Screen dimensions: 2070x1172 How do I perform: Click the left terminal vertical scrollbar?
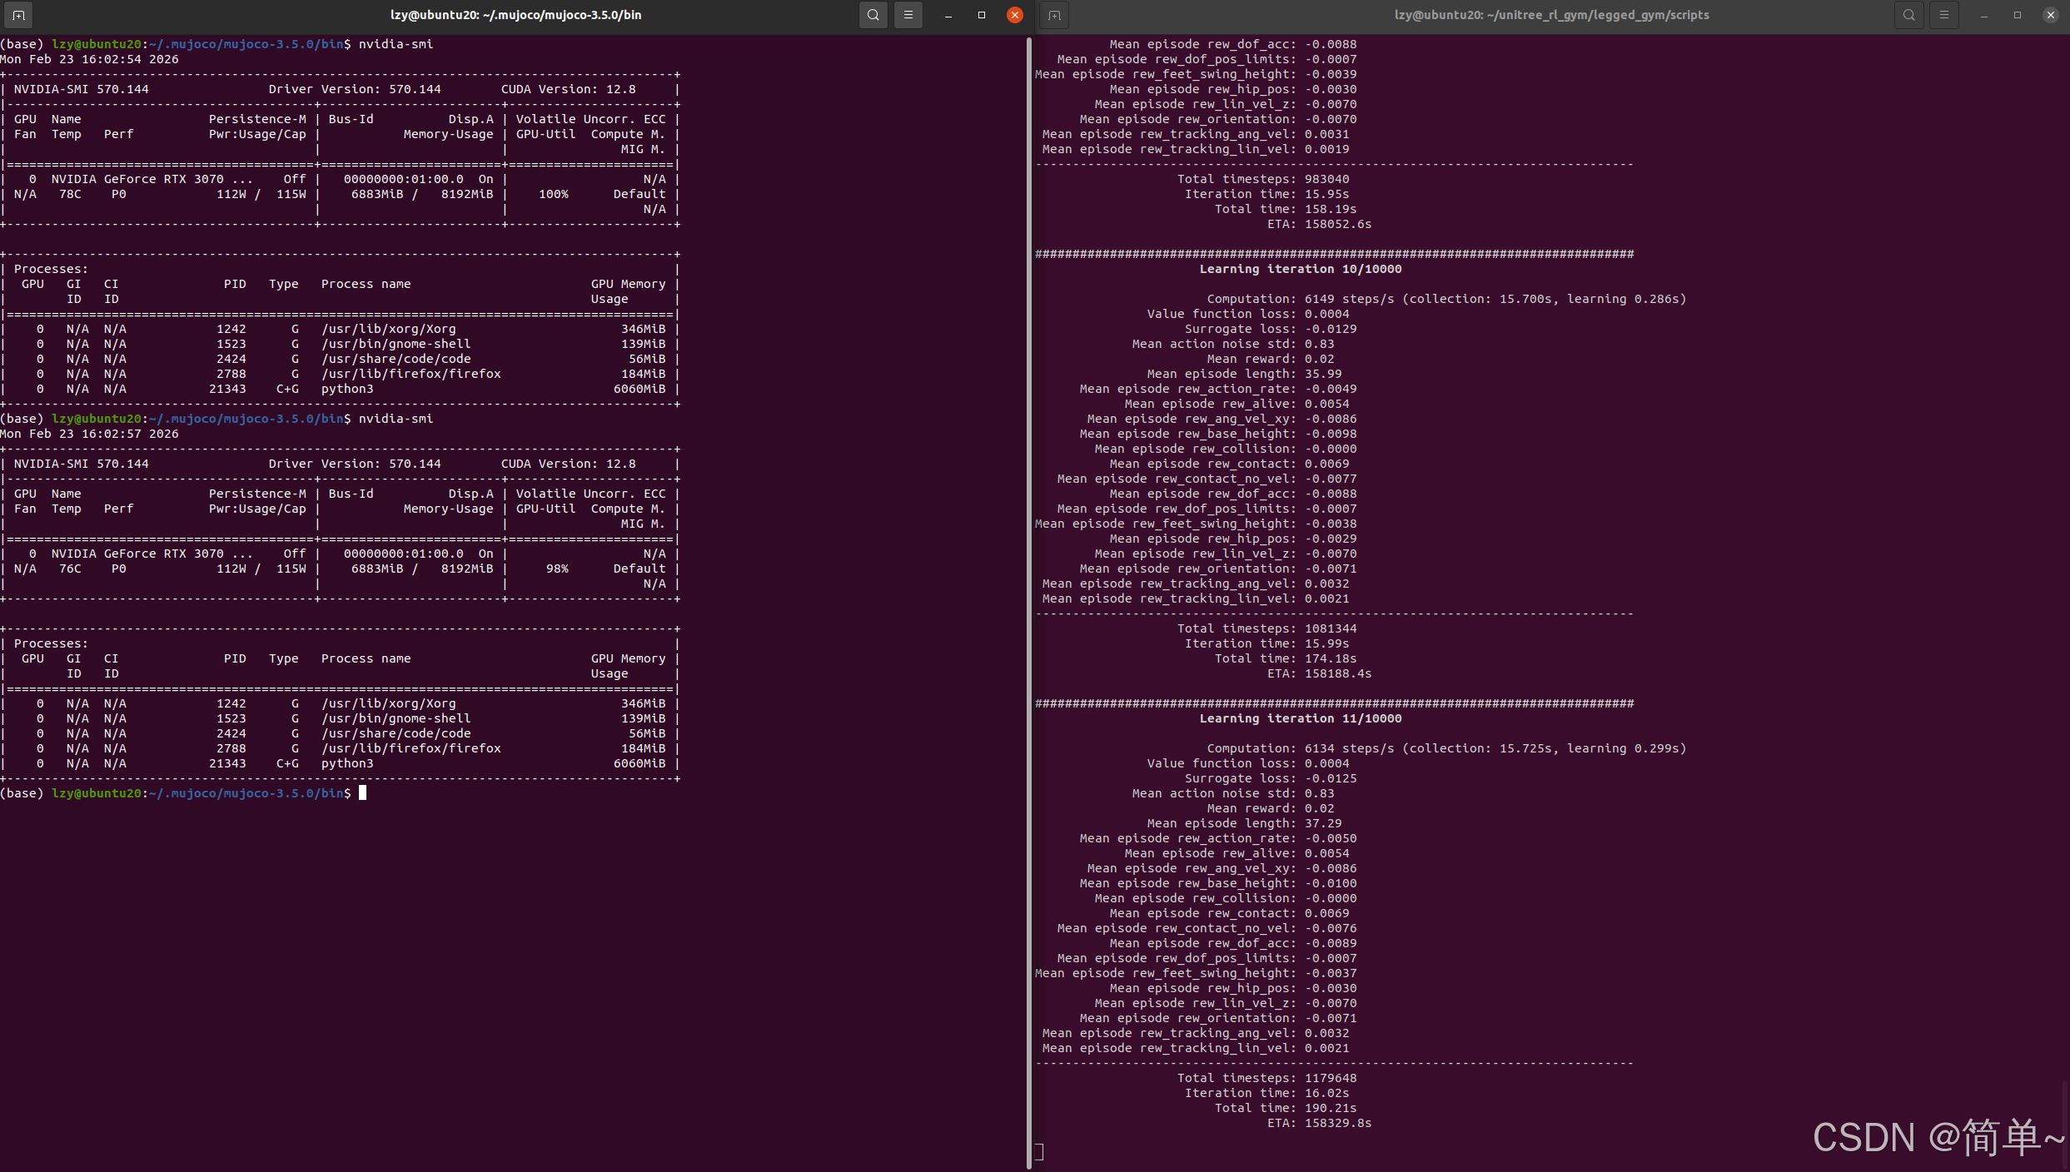pos(1029,583)
